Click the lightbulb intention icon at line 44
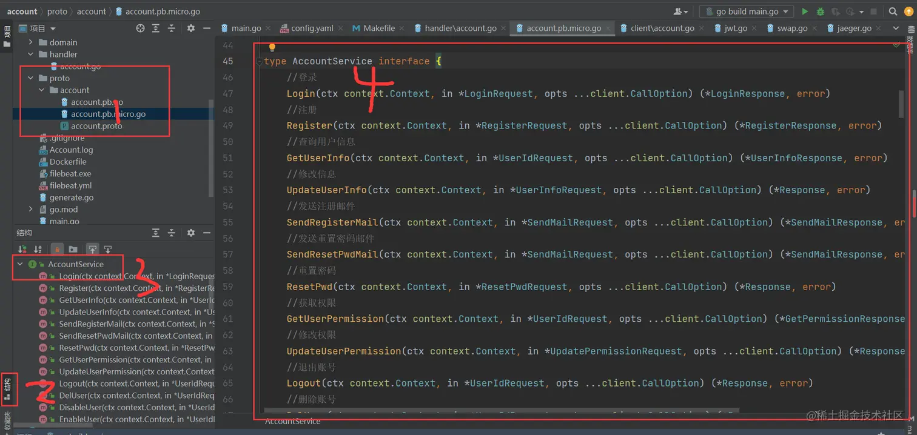Viewport: 917px width, 435px height. (x=272, y=47)
